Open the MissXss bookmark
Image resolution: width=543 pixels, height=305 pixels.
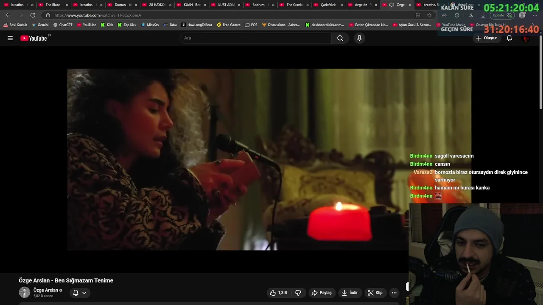(150, 25)
